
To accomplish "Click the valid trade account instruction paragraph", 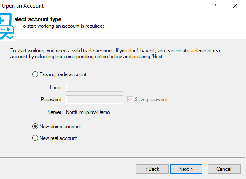I will tap(115, 53).
